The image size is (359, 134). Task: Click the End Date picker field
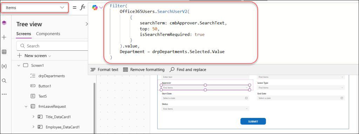coord(301,98)
